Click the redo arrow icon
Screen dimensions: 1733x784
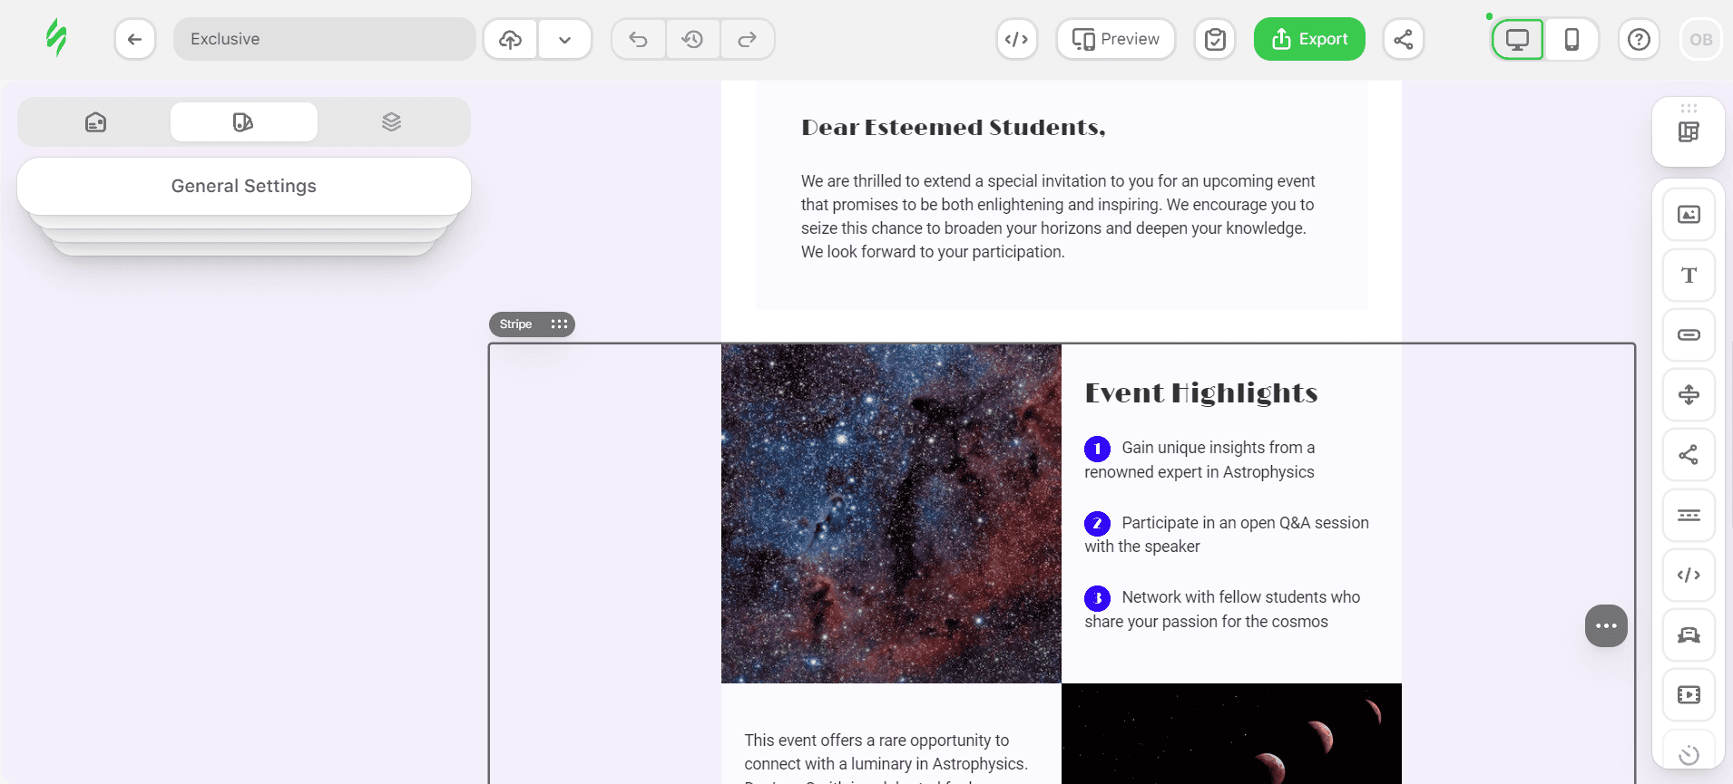[x=747, y=39]
